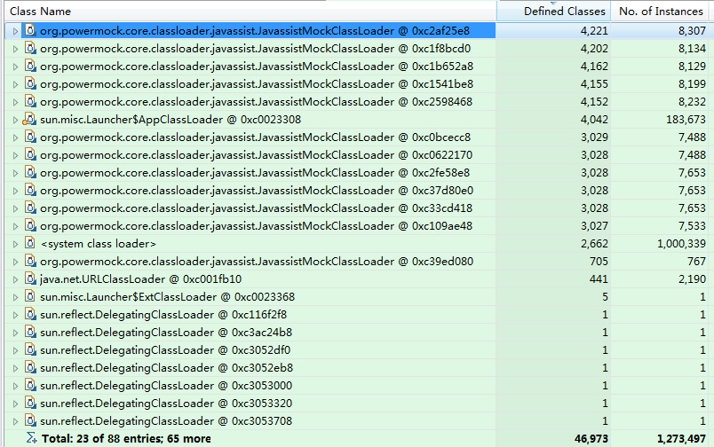This screenshot has height=447, width=714.
Task: Click the 46,973 total defined classes value
Action: (591, 438)
